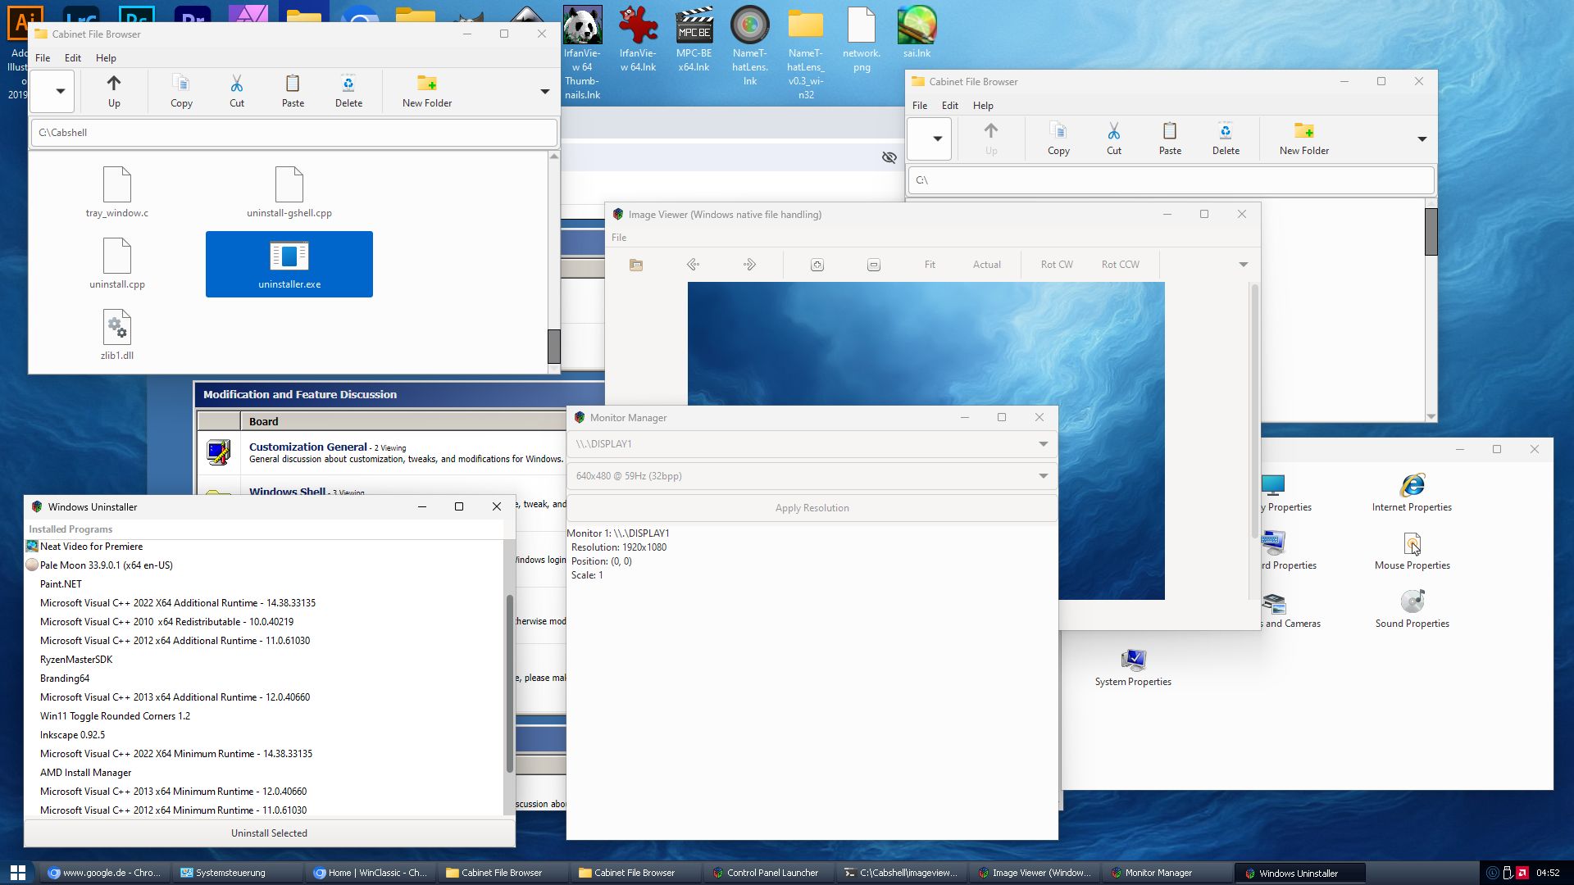Viewport: 1574px width, 885px height.
Task: Open the toolbar overflow chevron in Image Viewer
Action: tap(1244, 264)
